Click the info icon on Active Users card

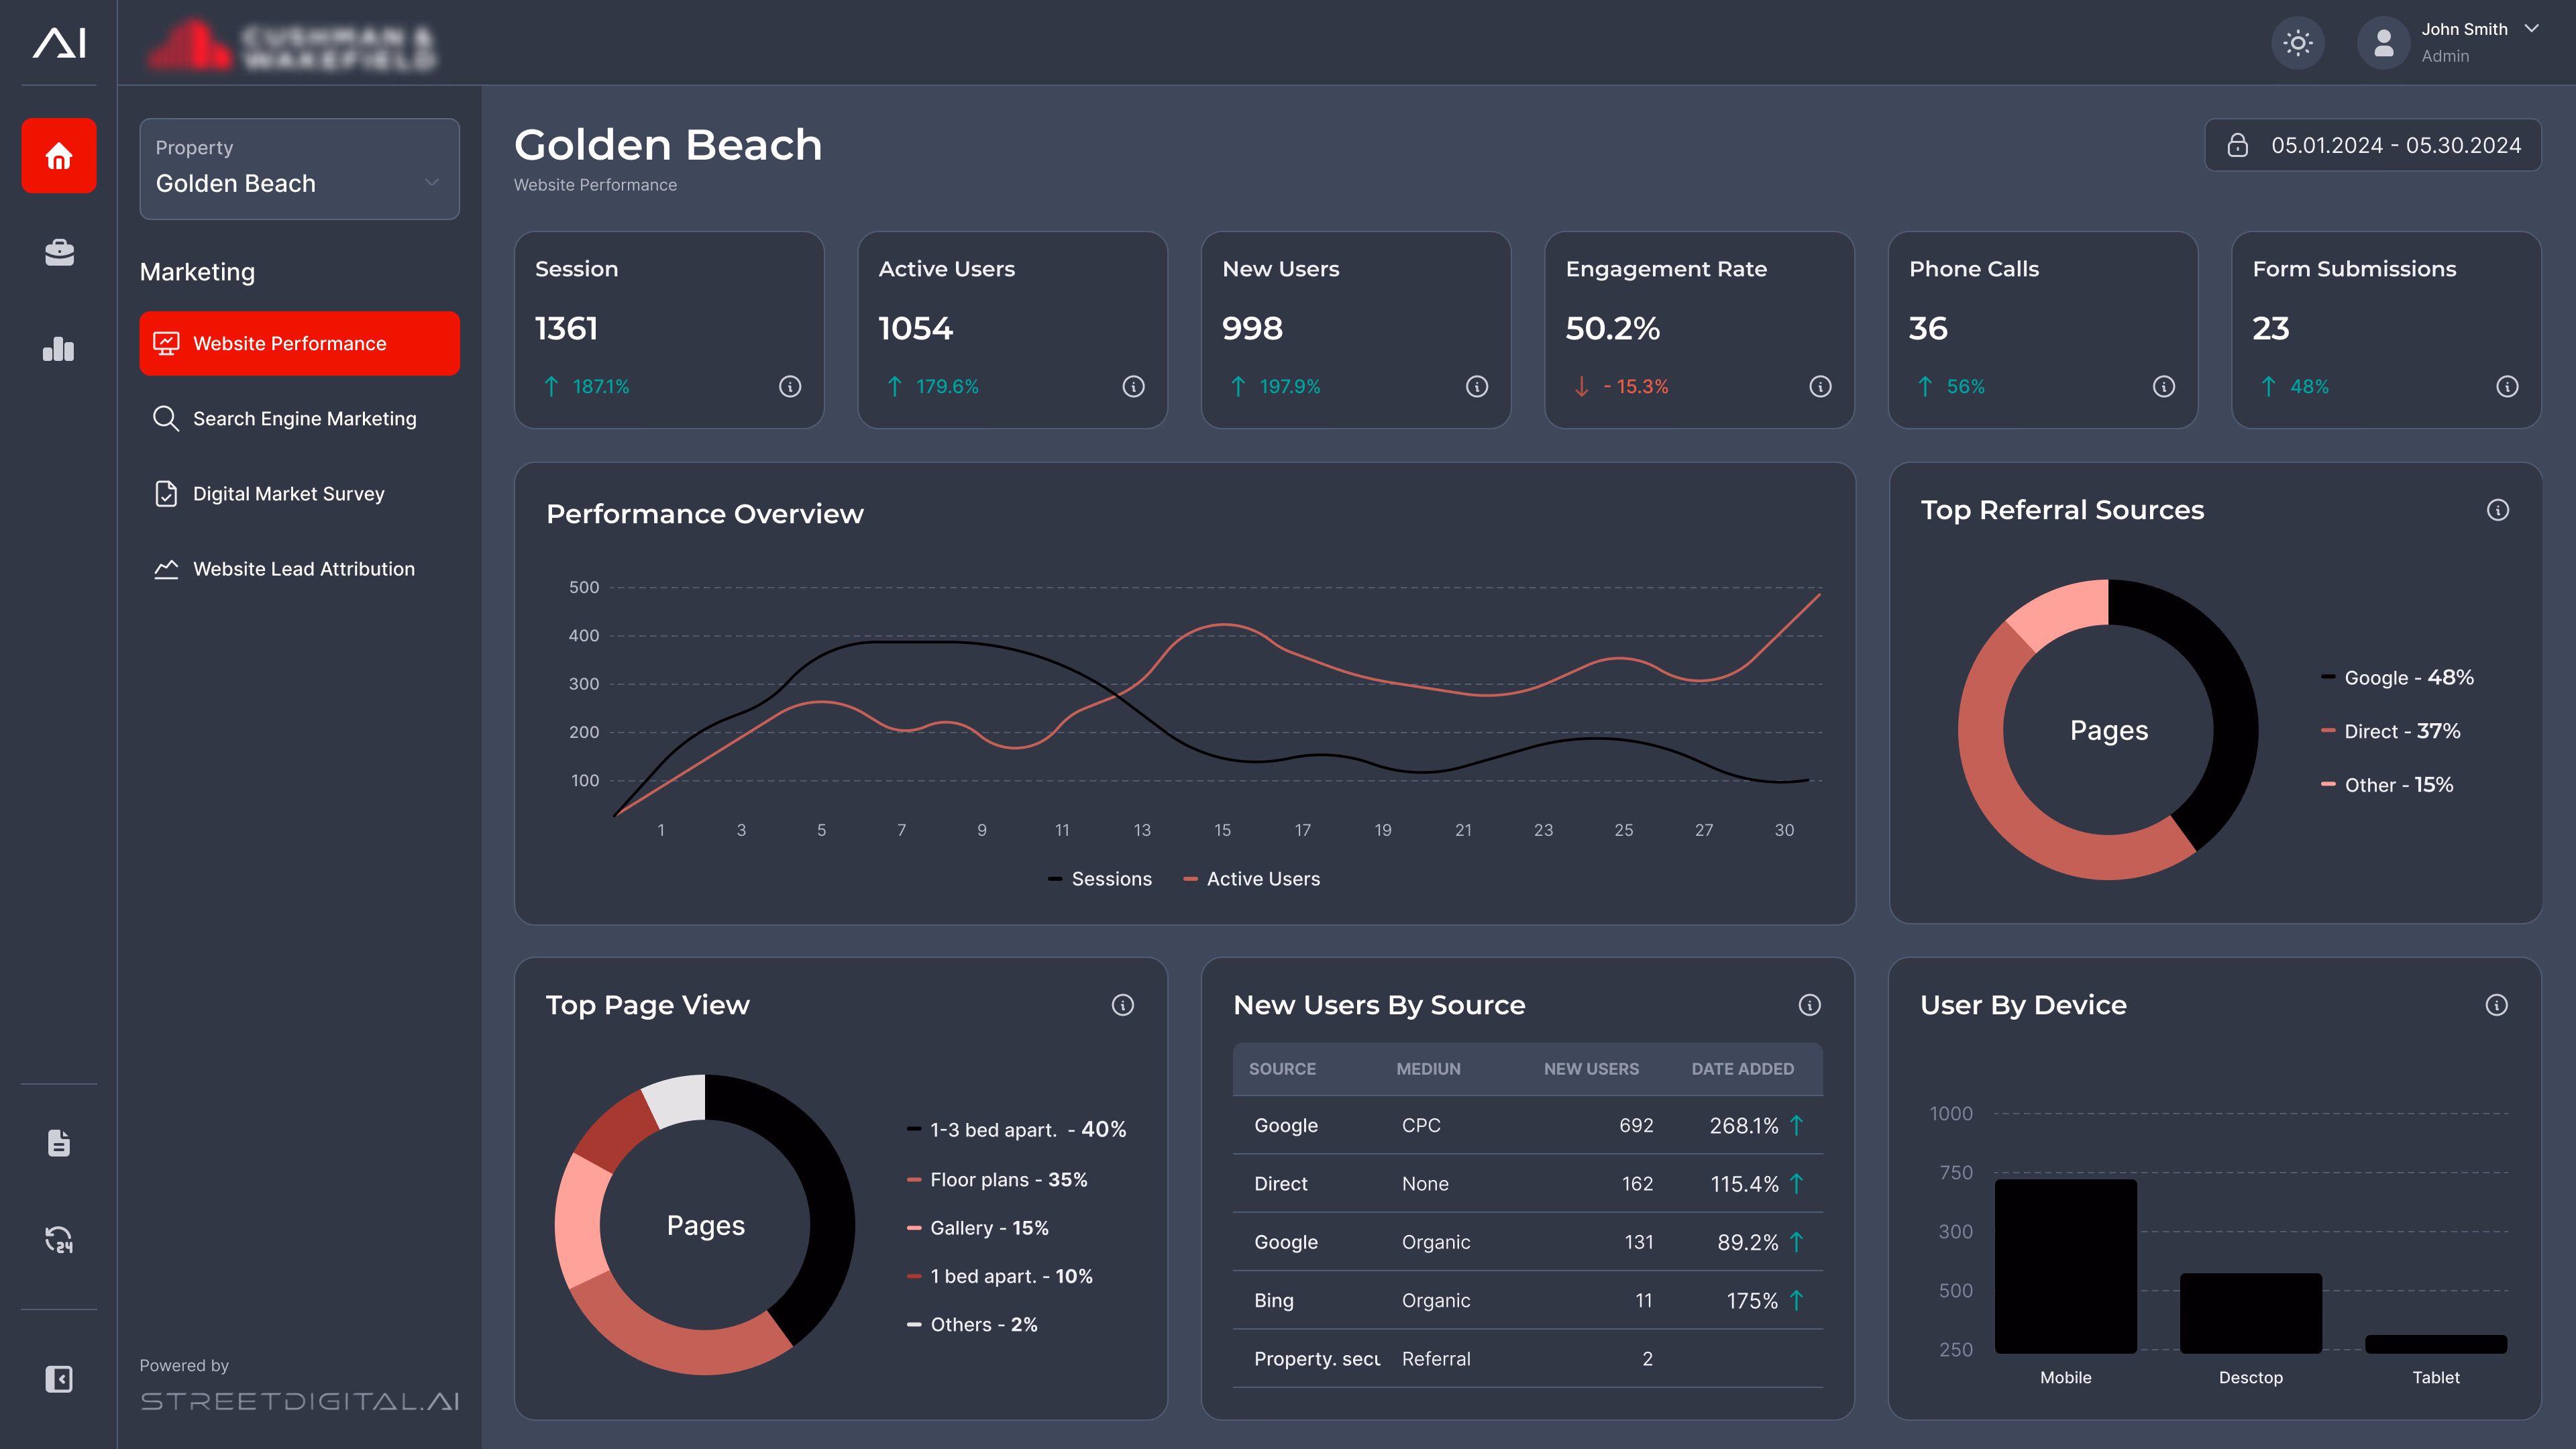pyautogui.click(x=1133, y=386)
